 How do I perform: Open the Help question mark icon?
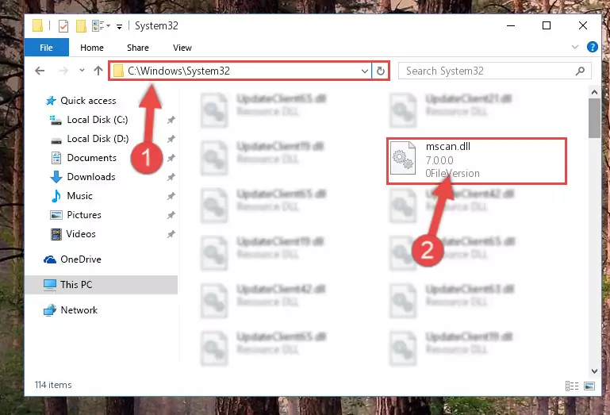coord(592,47)
